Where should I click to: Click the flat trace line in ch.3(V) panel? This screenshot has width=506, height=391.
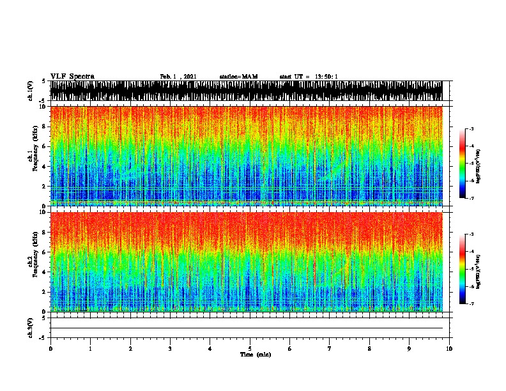tap(246, 328)
